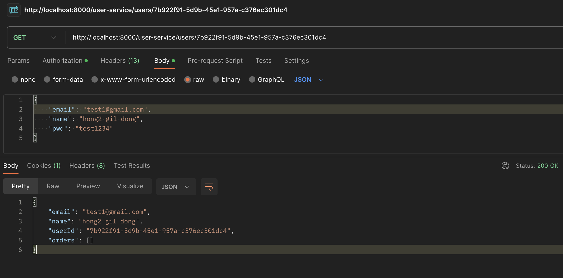Click the HTTP request type icon
The width and height of the screenshot is (563, 278).
pyautogui.click(x=13, y=10)
